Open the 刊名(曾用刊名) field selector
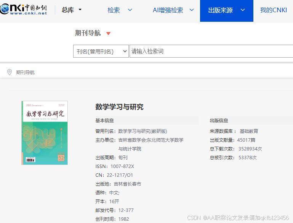This screenshot has width=293, height=223. pyautogui.click(x=101, y=51)
